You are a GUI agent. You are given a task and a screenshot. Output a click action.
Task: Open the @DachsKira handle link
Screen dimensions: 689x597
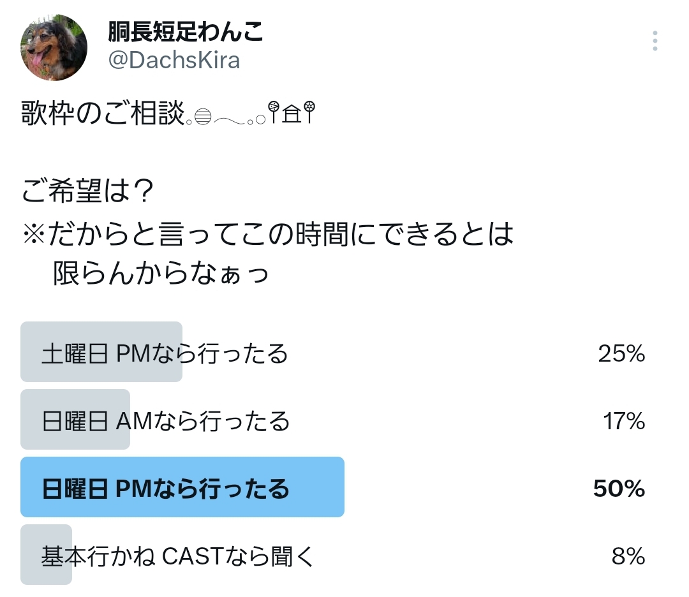(174, 60)
